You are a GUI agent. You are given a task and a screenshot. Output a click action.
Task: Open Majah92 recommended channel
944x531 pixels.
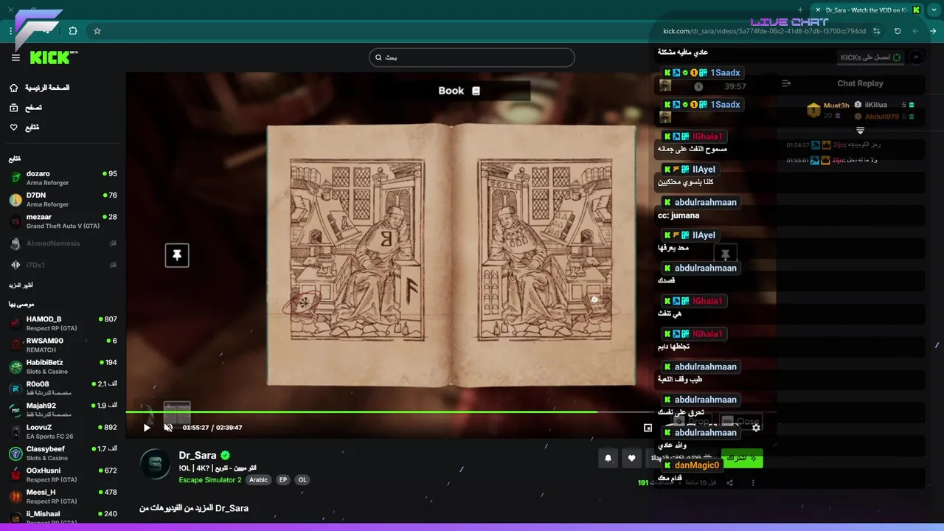(63, 409)
